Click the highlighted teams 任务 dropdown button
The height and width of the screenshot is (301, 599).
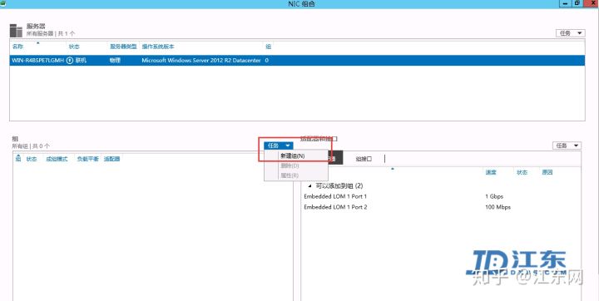pyautogui.click(x=279, y=146)
